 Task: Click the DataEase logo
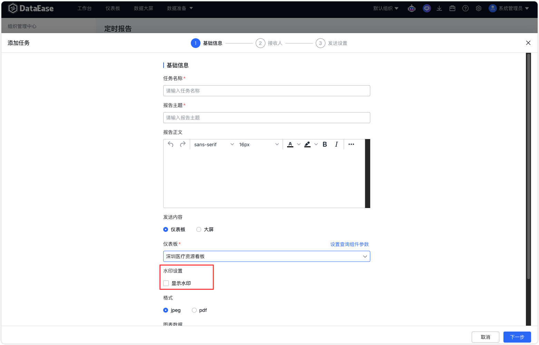(x=31, y=8)
